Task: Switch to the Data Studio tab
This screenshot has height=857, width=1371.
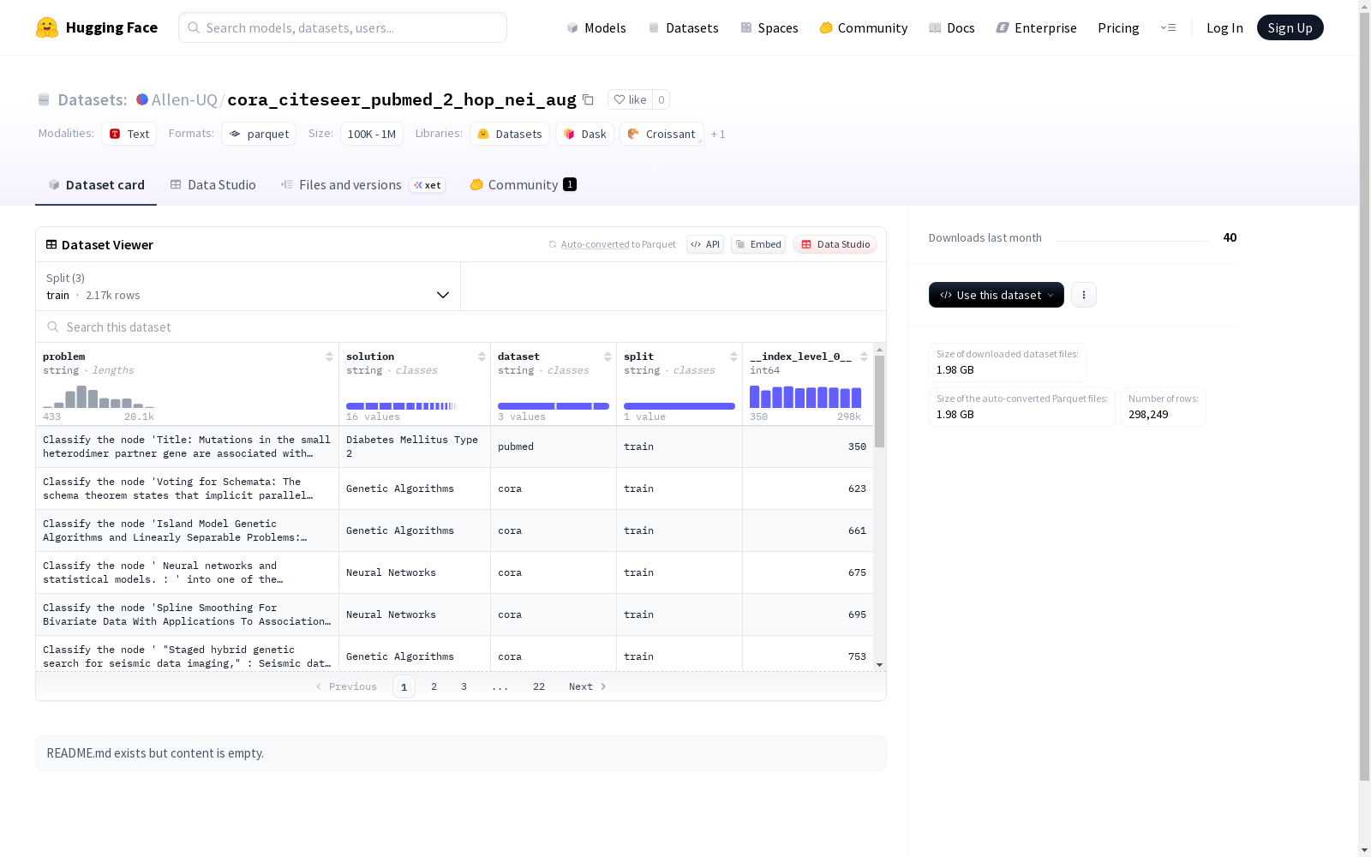Action: 213,185
